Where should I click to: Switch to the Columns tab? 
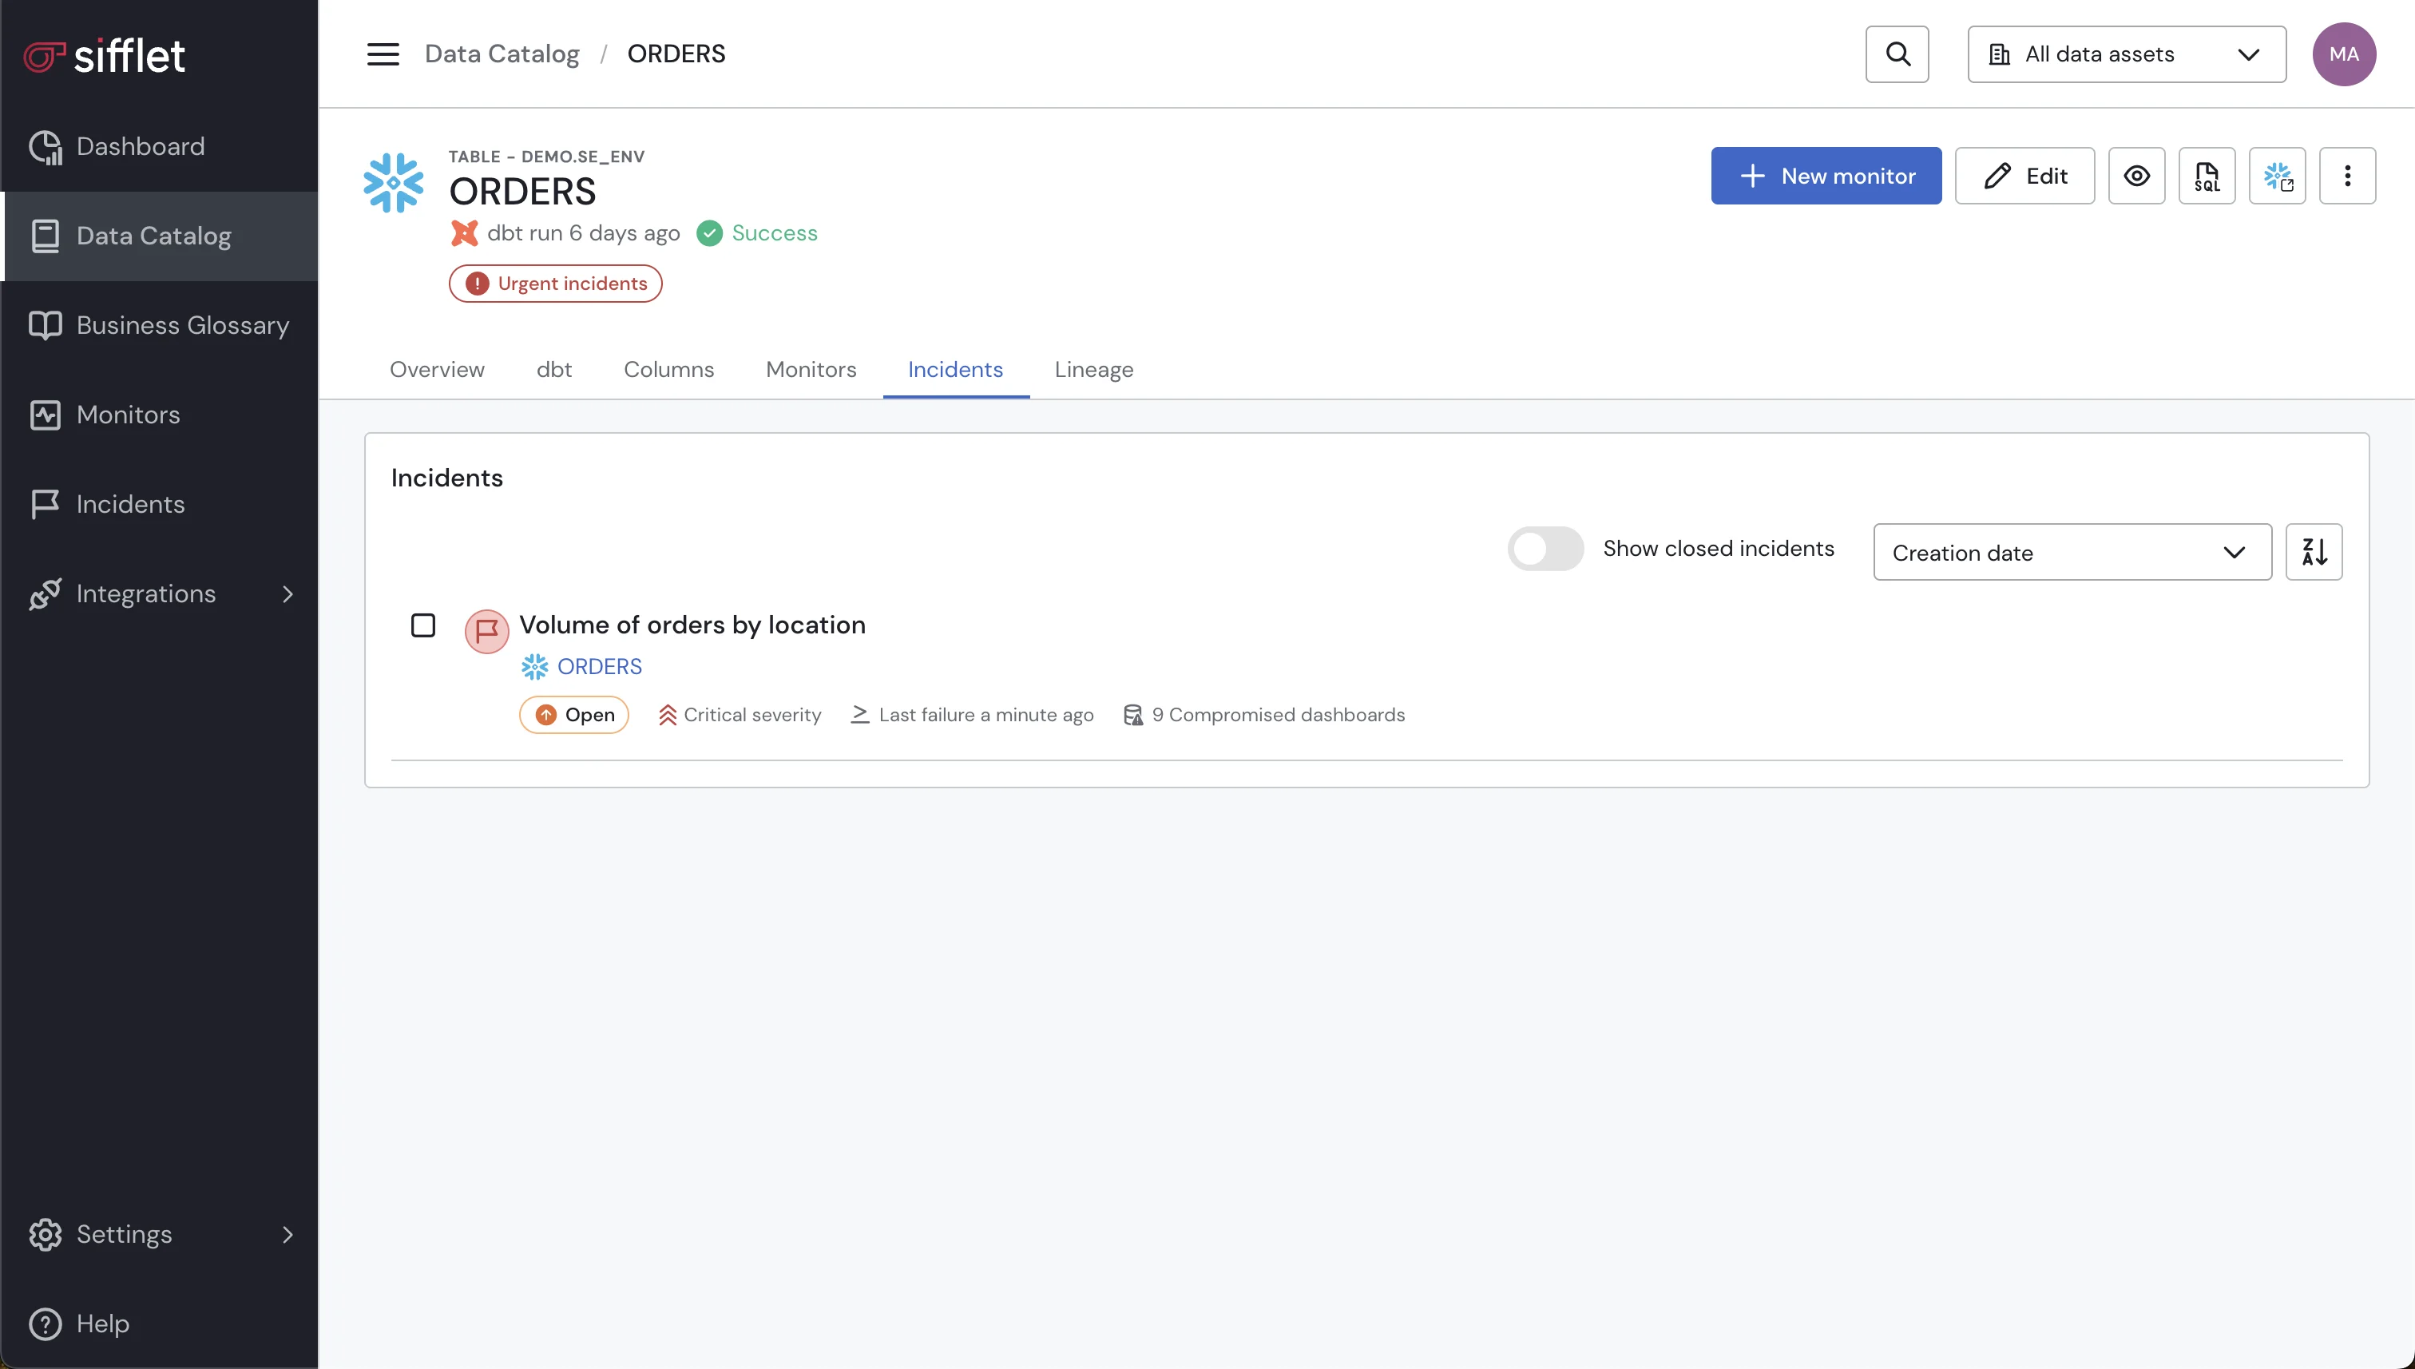[x=669, y=370]
